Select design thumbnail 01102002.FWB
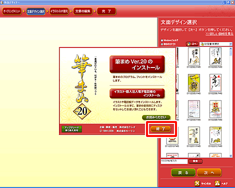The width and height of the screenshot is (235, 188). tap(194, 56)
